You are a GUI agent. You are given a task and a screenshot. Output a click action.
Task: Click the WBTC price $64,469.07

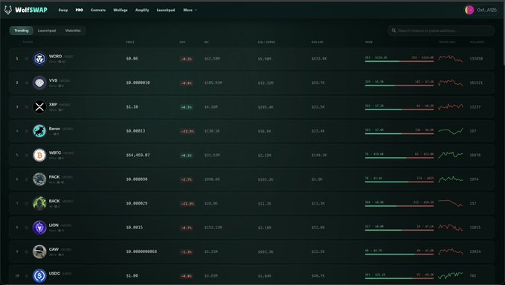click(x=138, y=155)
